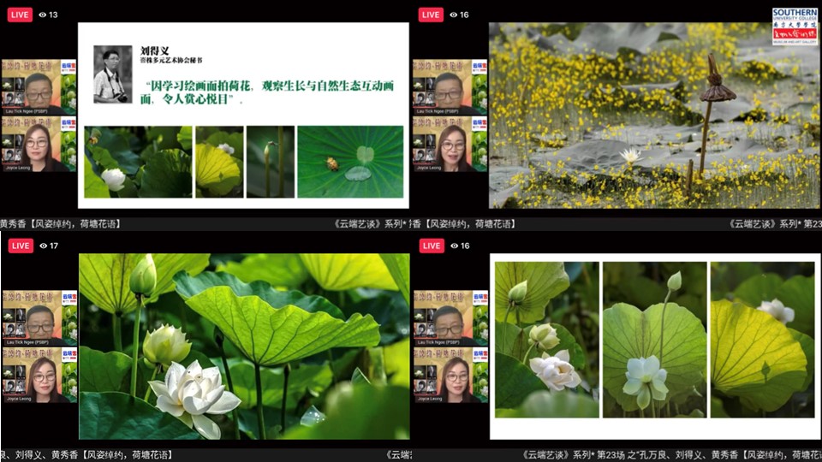Click the Southern University College logo

pos(795,27)
